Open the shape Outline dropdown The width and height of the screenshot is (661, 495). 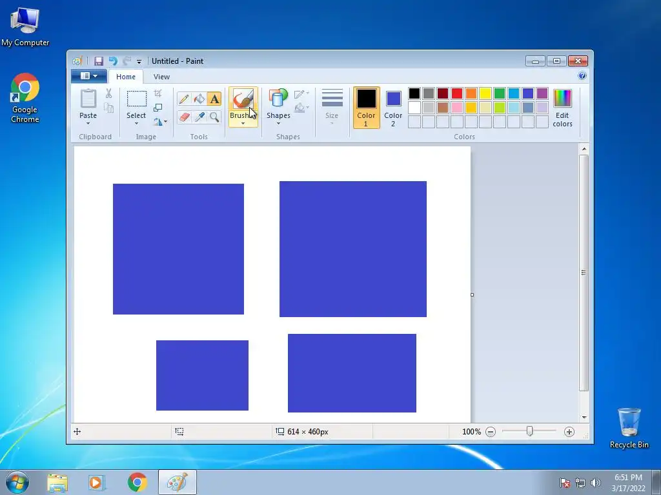click(302, 94)
